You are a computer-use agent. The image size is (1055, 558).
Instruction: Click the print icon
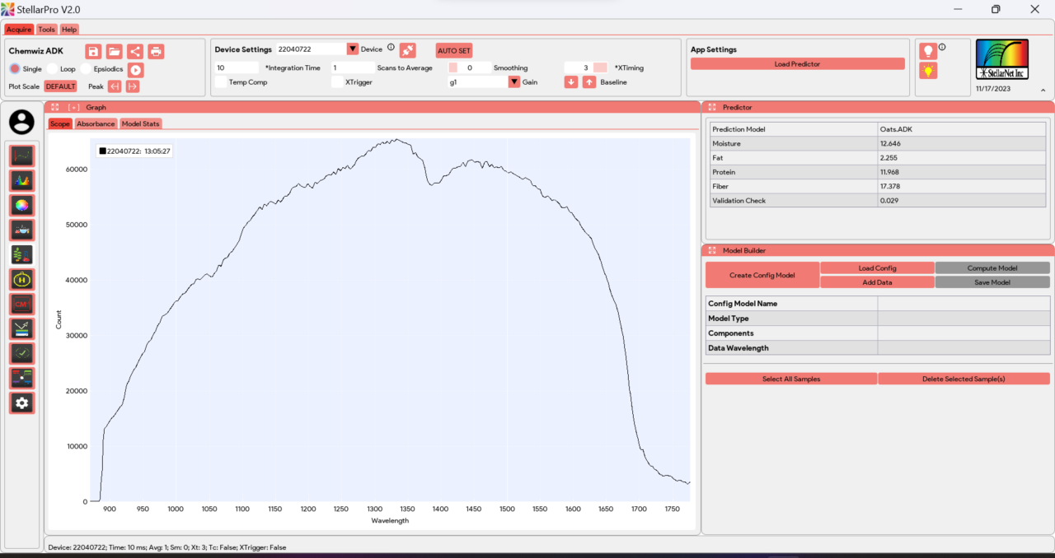pyautogui.click(x=156, y=51)
